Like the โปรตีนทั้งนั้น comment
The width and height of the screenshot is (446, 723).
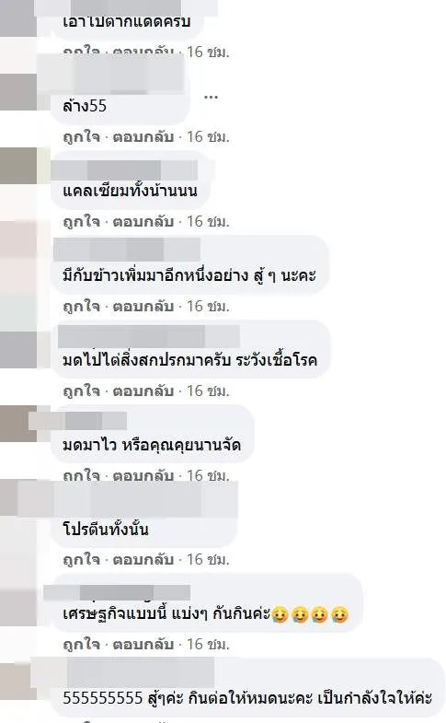coord(82,559)
